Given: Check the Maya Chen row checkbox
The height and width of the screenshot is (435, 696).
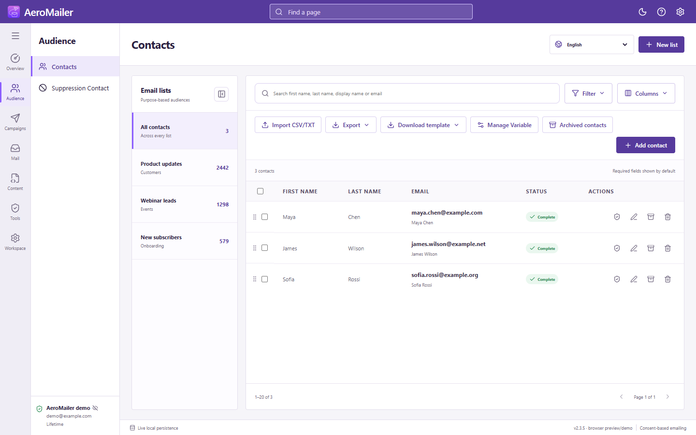Looking at the screenshot, I should pyautogui.click(x=264, y=217).
